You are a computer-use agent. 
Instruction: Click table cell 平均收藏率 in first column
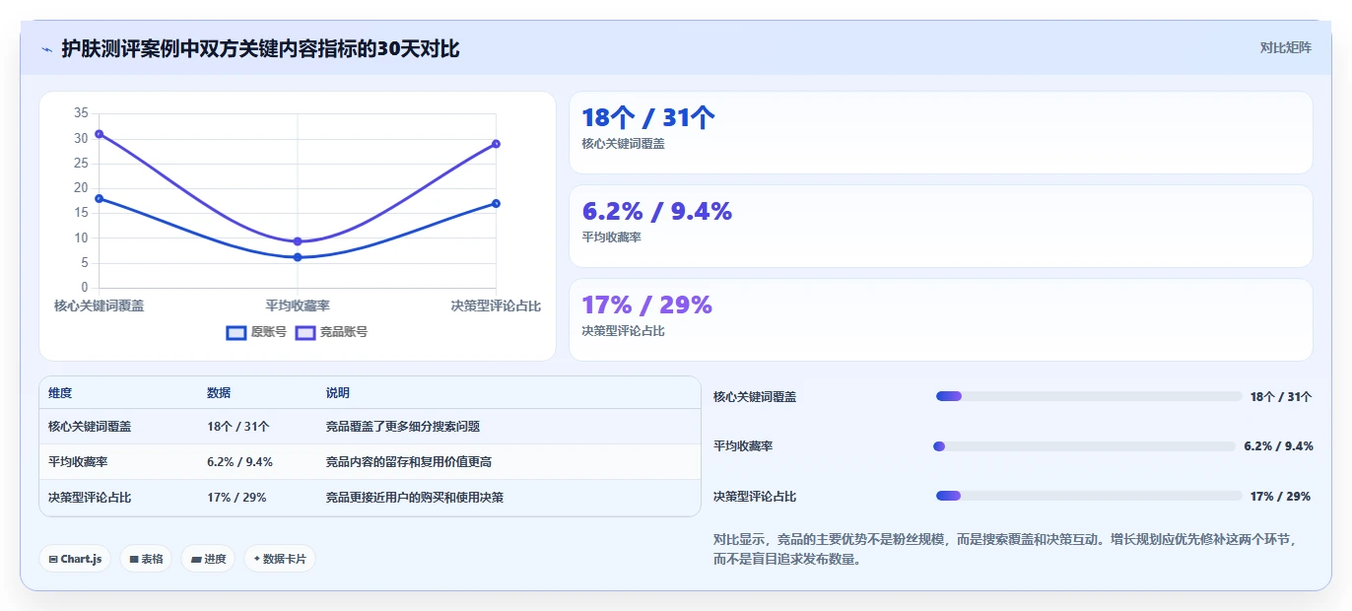pyautogui.click(x=78, y=462)
